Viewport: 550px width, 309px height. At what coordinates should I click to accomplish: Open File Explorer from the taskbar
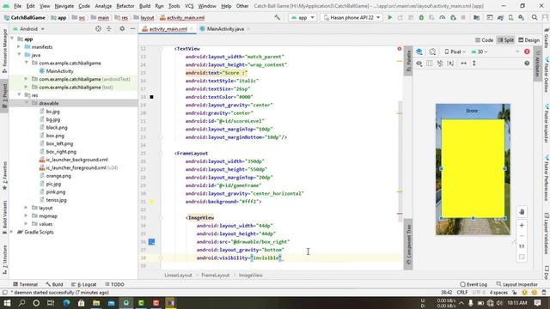tap(96, 303)
